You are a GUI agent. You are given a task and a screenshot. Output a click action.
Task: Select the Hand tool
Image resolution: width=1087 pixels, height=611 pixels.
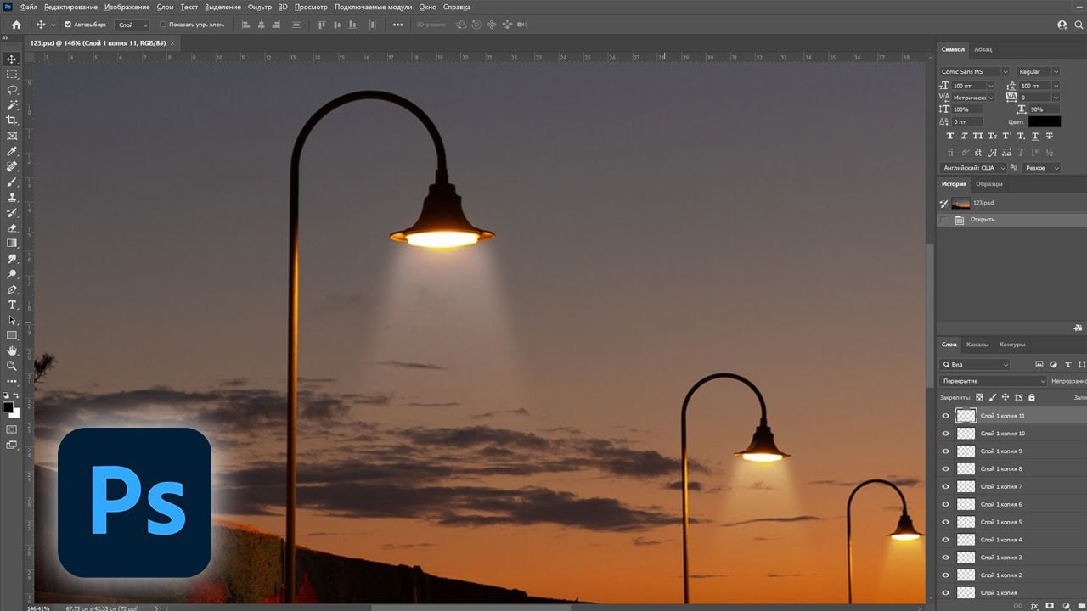(12, 350)
